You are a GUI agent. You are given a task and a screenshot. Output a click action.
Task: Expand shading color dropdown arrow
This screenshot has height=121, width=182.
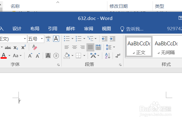(72, 56)
